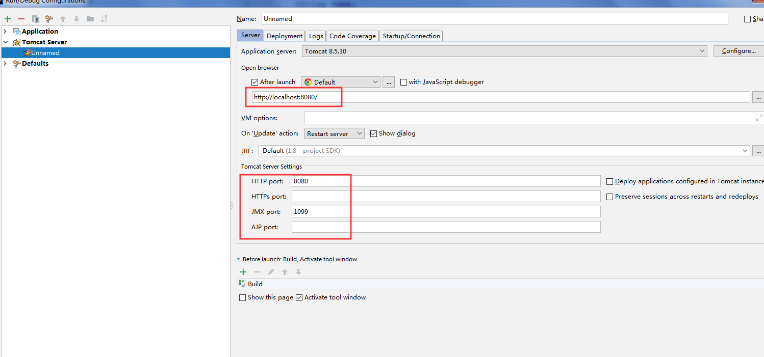This screenshot has height=357, width=764.
Task: Click the Defaults tree label
Action: 35,64
